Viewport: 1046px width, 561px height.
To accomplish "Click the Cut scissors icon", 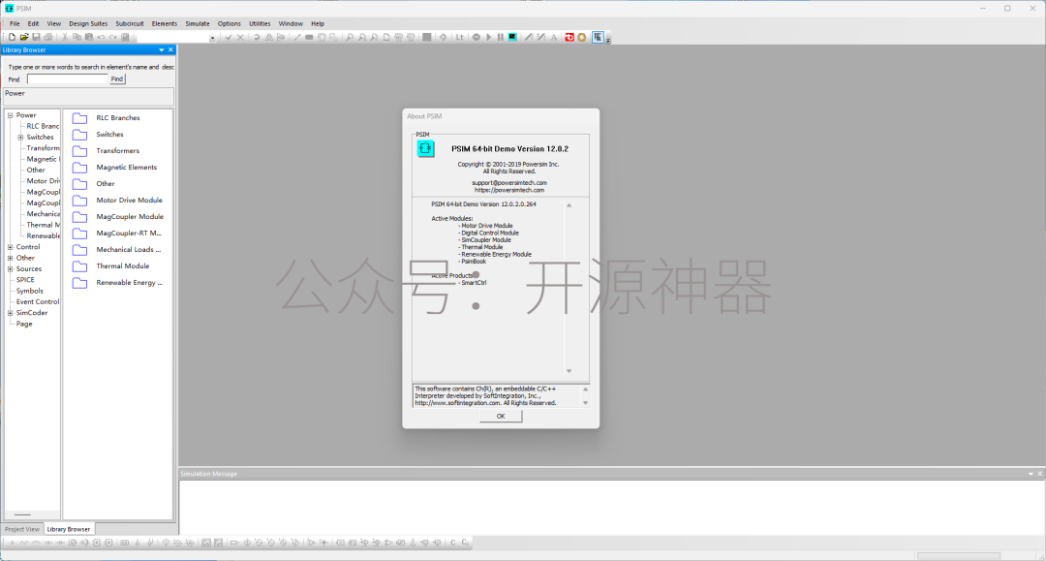I will click(x=65, y=38).
